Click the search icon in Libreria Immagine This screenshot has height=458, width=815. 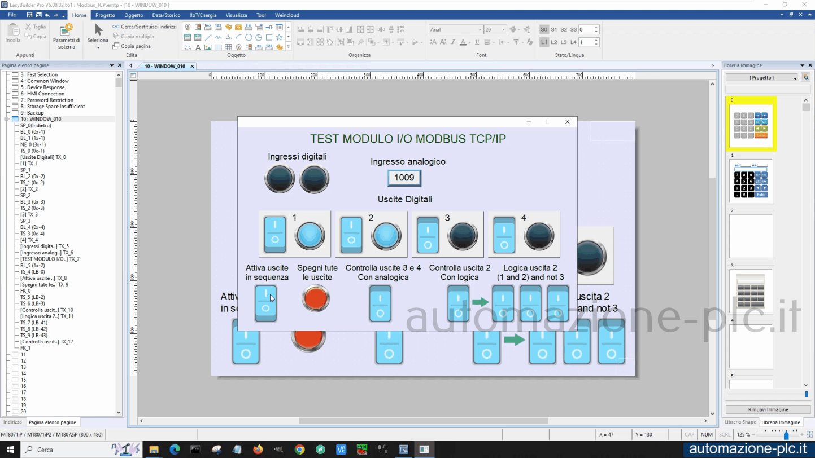click(806, 77)
